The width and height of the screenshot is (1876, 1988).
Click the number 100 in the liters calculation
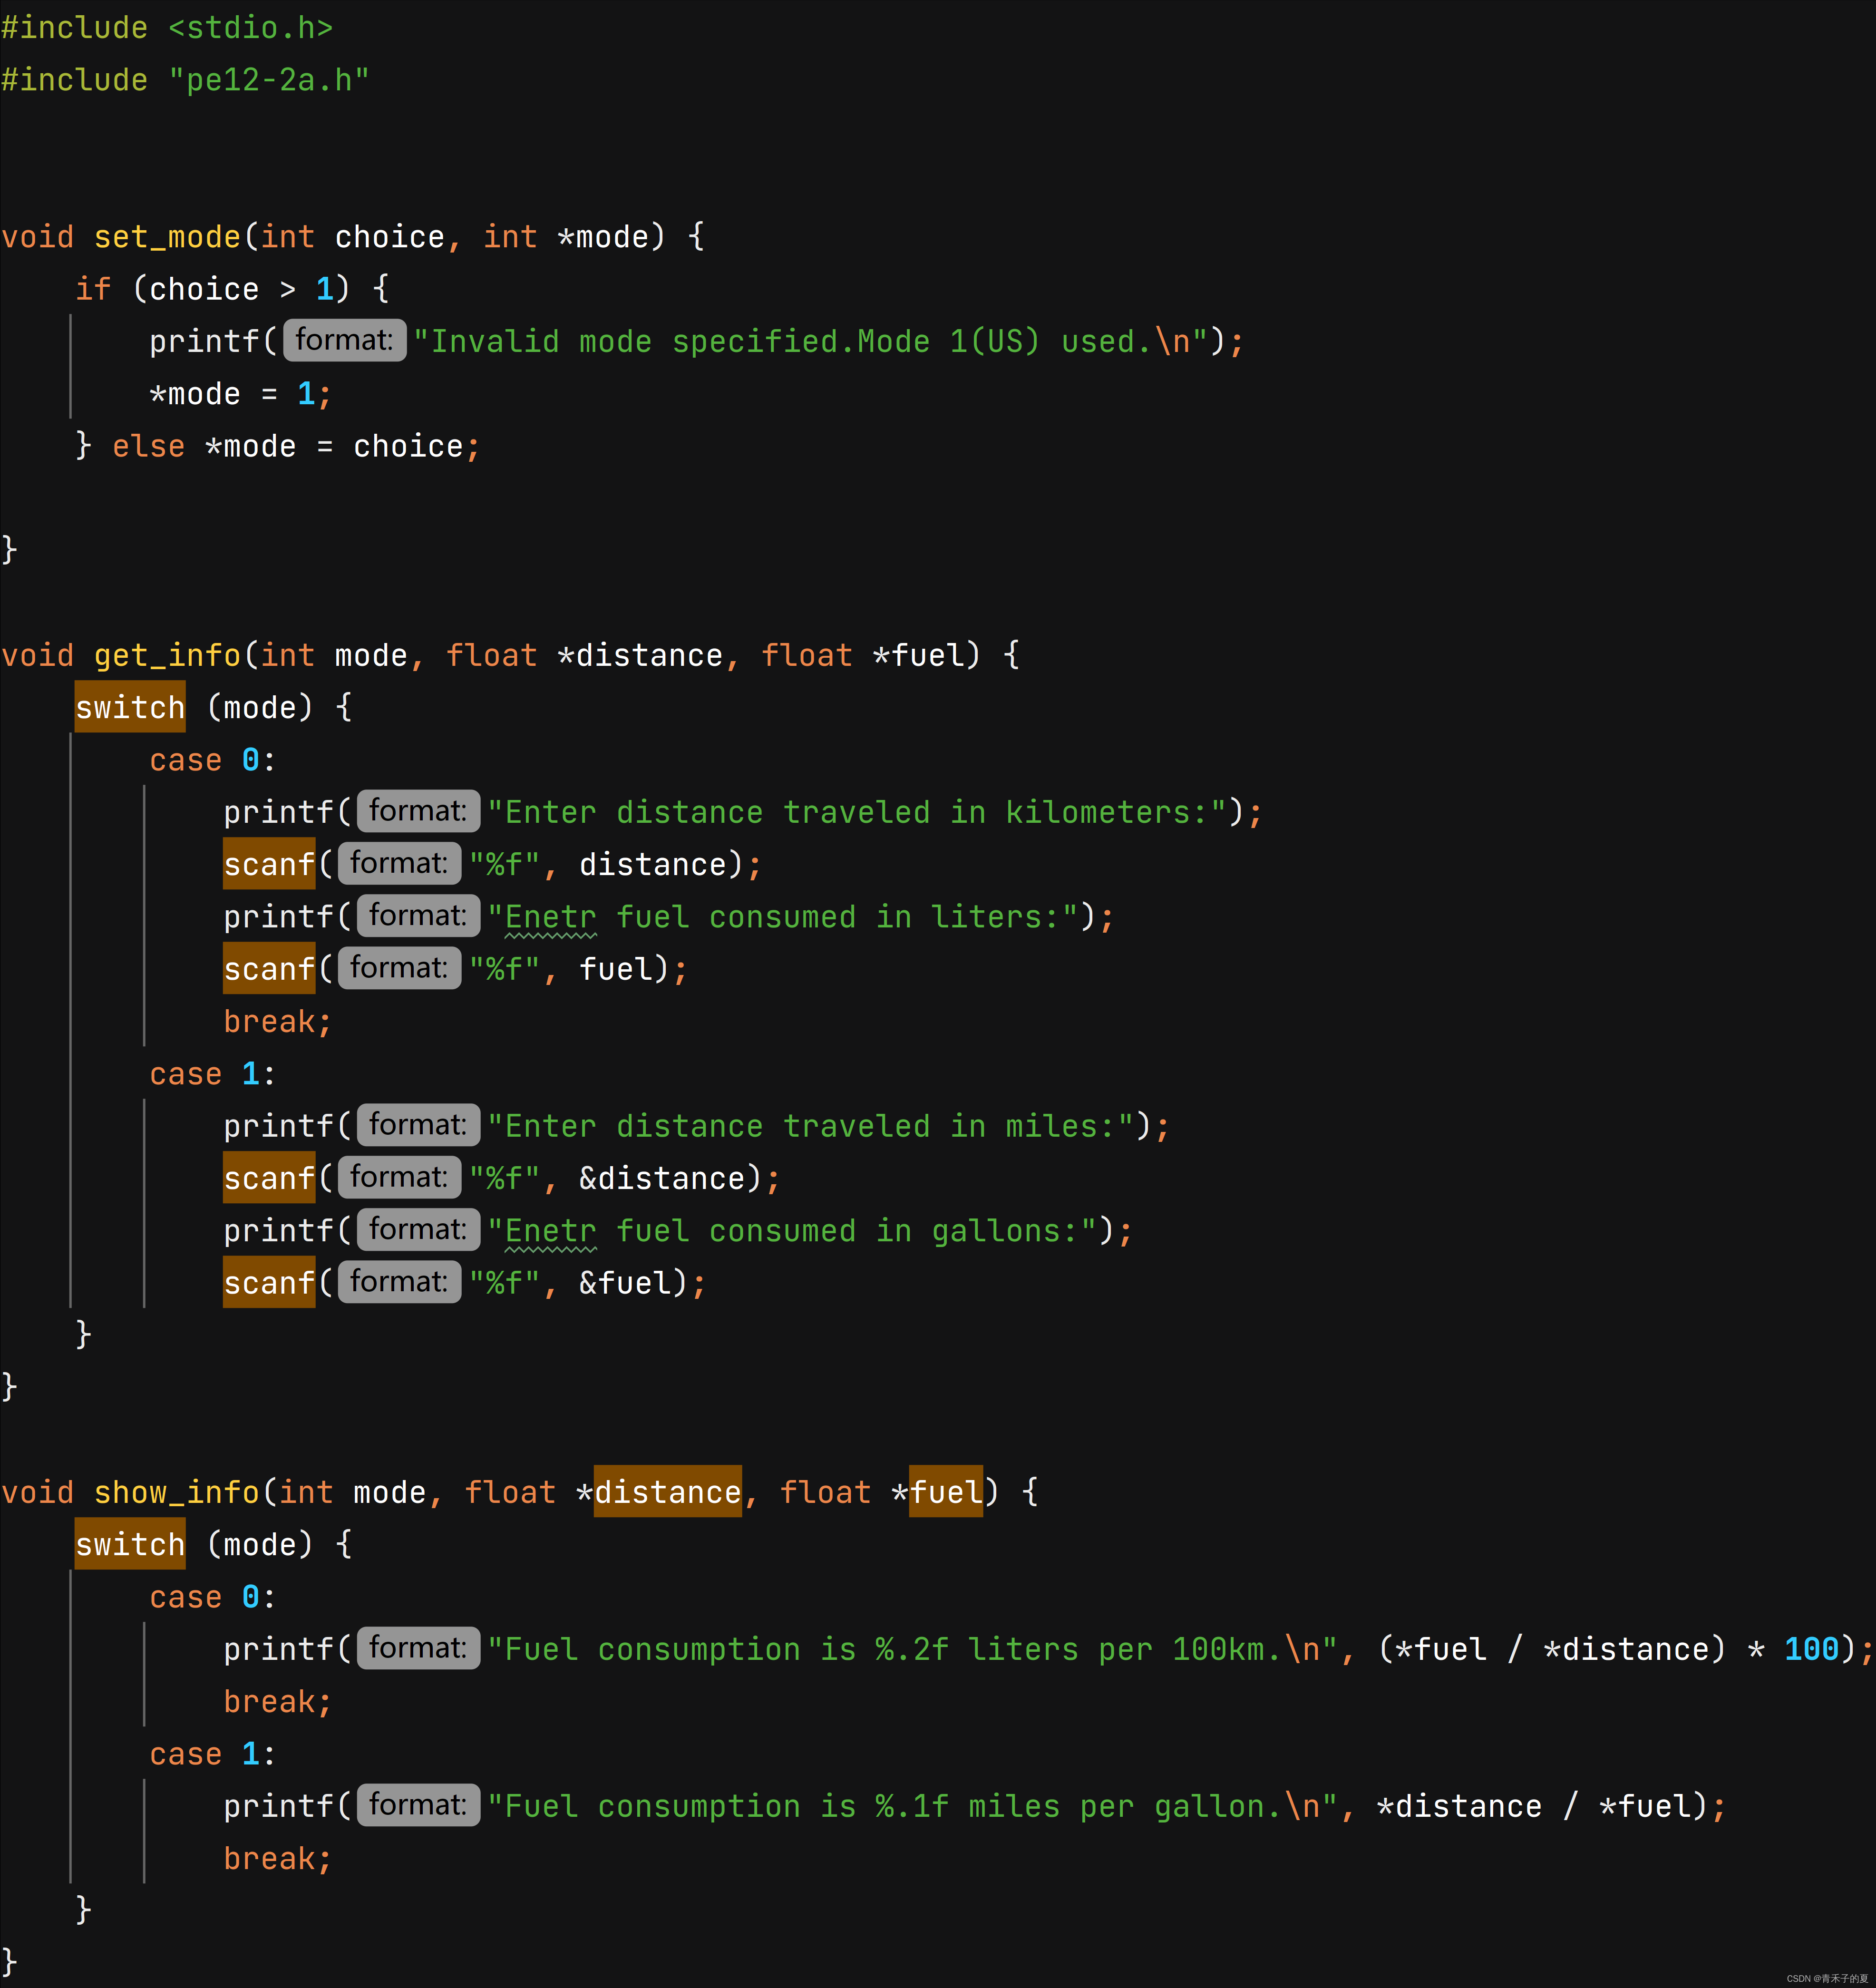1811,1649
